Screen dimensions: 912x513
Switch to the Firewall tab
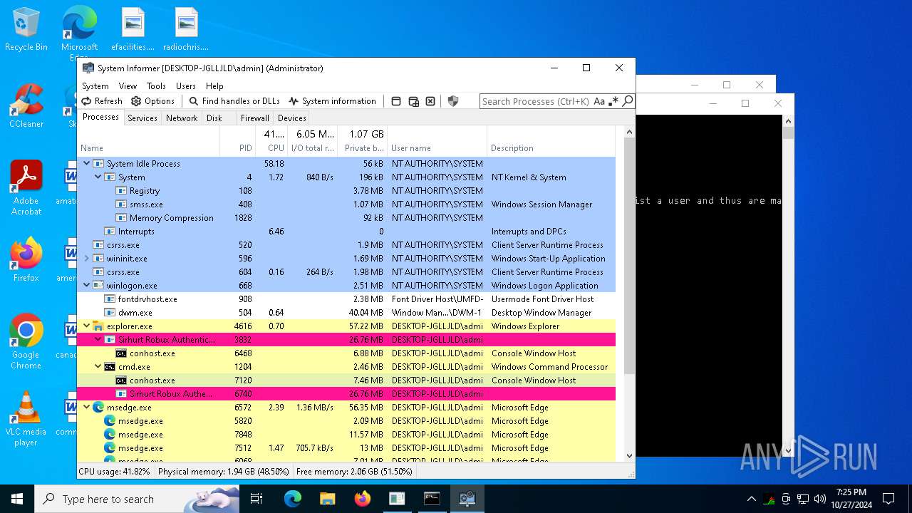254,118
